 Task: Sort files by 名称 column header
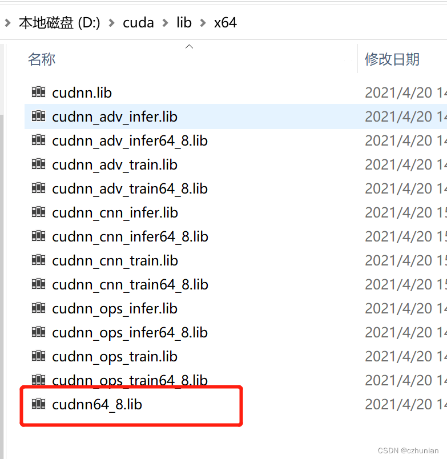click(x=42, y=59)
